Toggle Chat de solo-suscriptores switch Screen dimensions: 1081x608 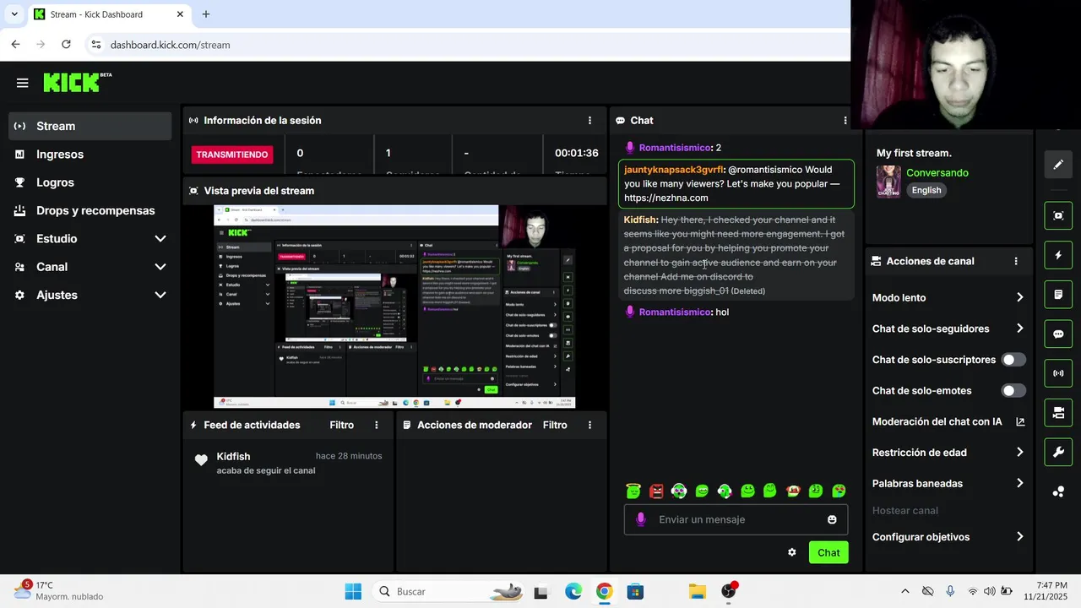(x=1013, y=360)
